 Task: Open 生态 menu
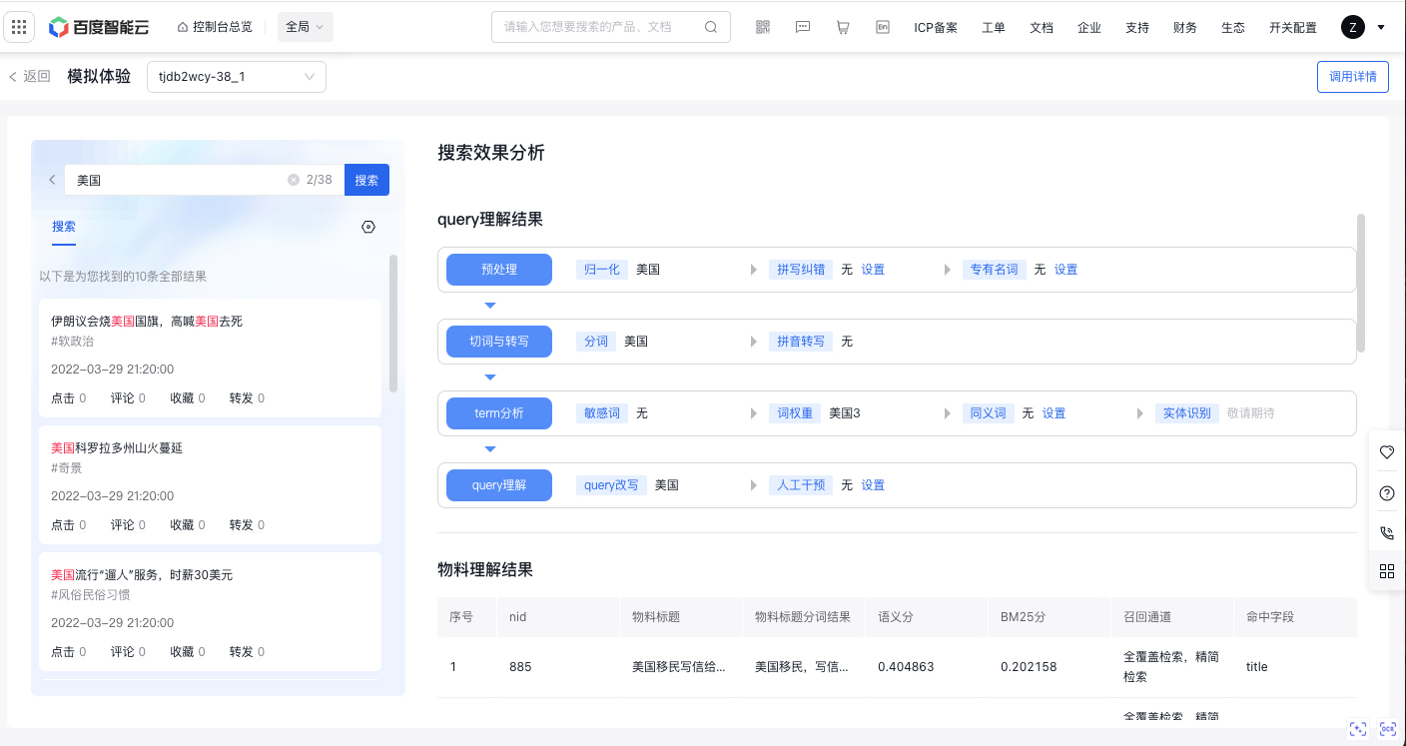[1233, 28]
